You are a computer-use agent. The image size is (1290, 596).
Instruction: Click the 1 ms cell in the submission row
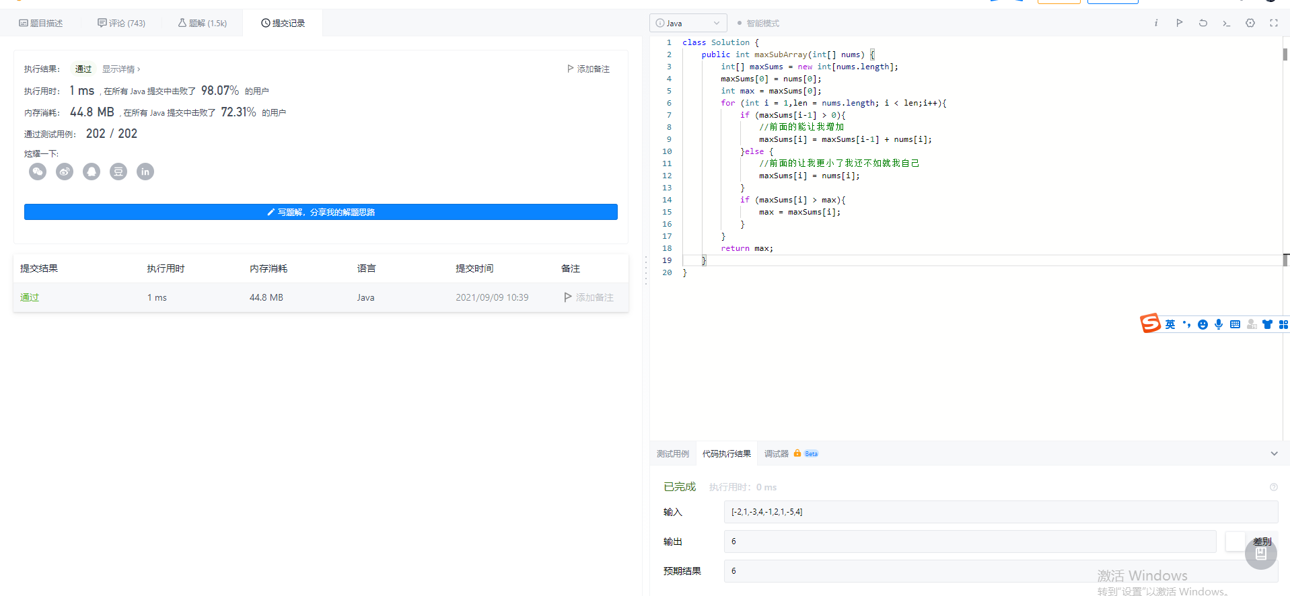(x=157, y=297)
